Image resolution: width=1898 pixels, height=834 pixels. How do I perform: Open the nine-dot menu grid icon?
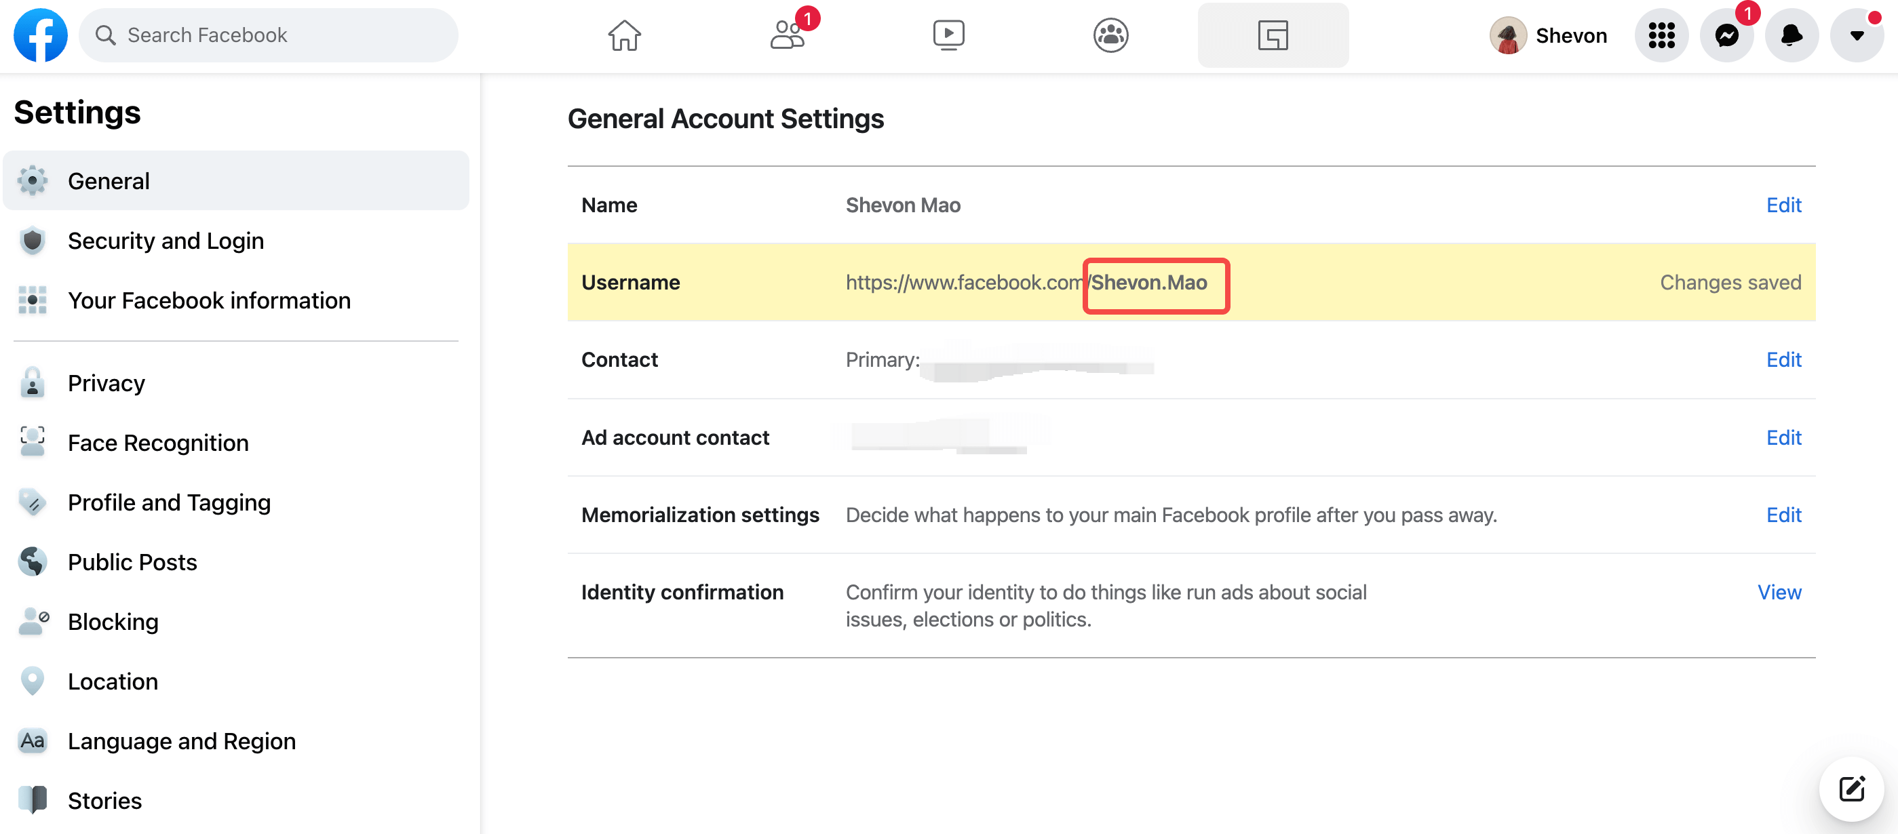coord(1661,35)
